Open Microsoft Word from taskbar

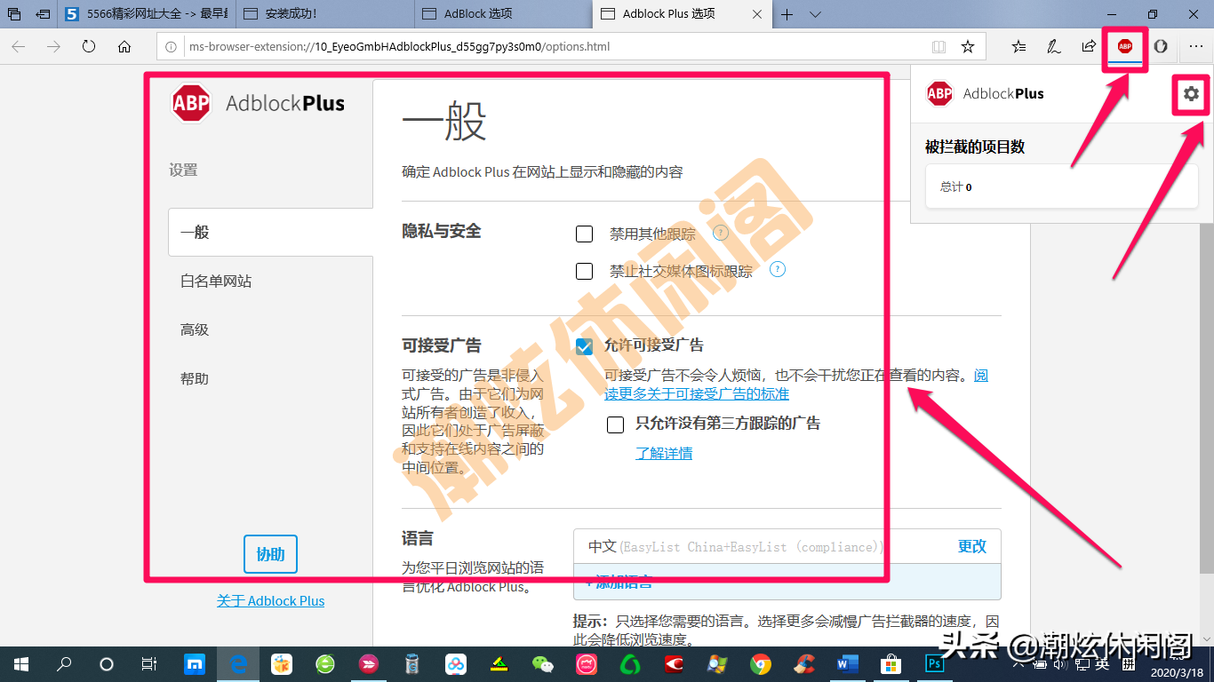(847, 664)
